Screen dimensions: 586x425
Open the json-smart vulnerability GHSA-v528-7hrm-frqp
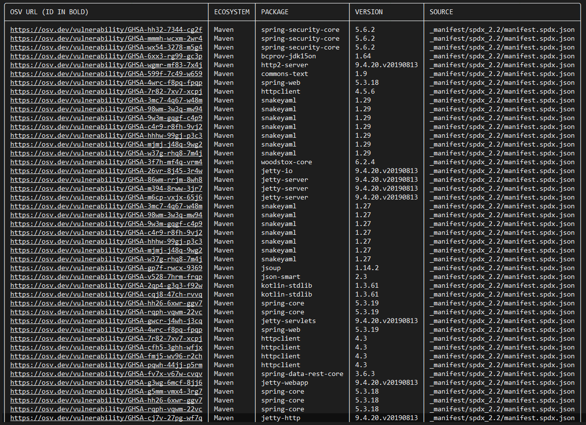(107, 276)
